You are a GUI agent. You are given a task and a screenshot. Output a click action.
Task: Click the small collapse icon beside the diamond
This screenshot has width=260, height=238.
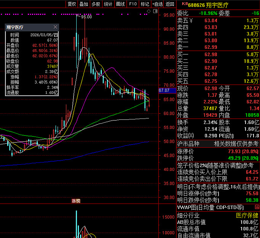(x=154, y=11)
